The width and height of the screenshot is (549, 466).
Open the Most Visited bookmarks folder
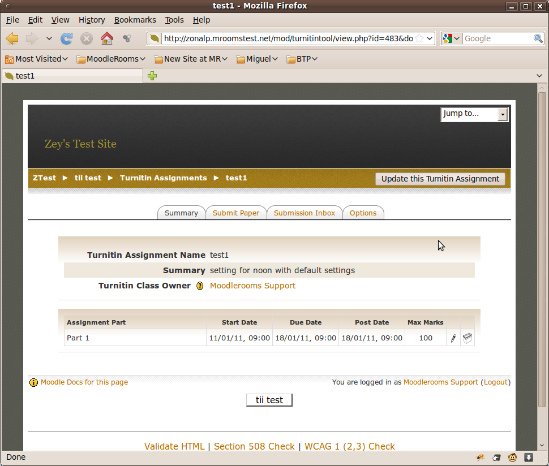click(36, 59)
